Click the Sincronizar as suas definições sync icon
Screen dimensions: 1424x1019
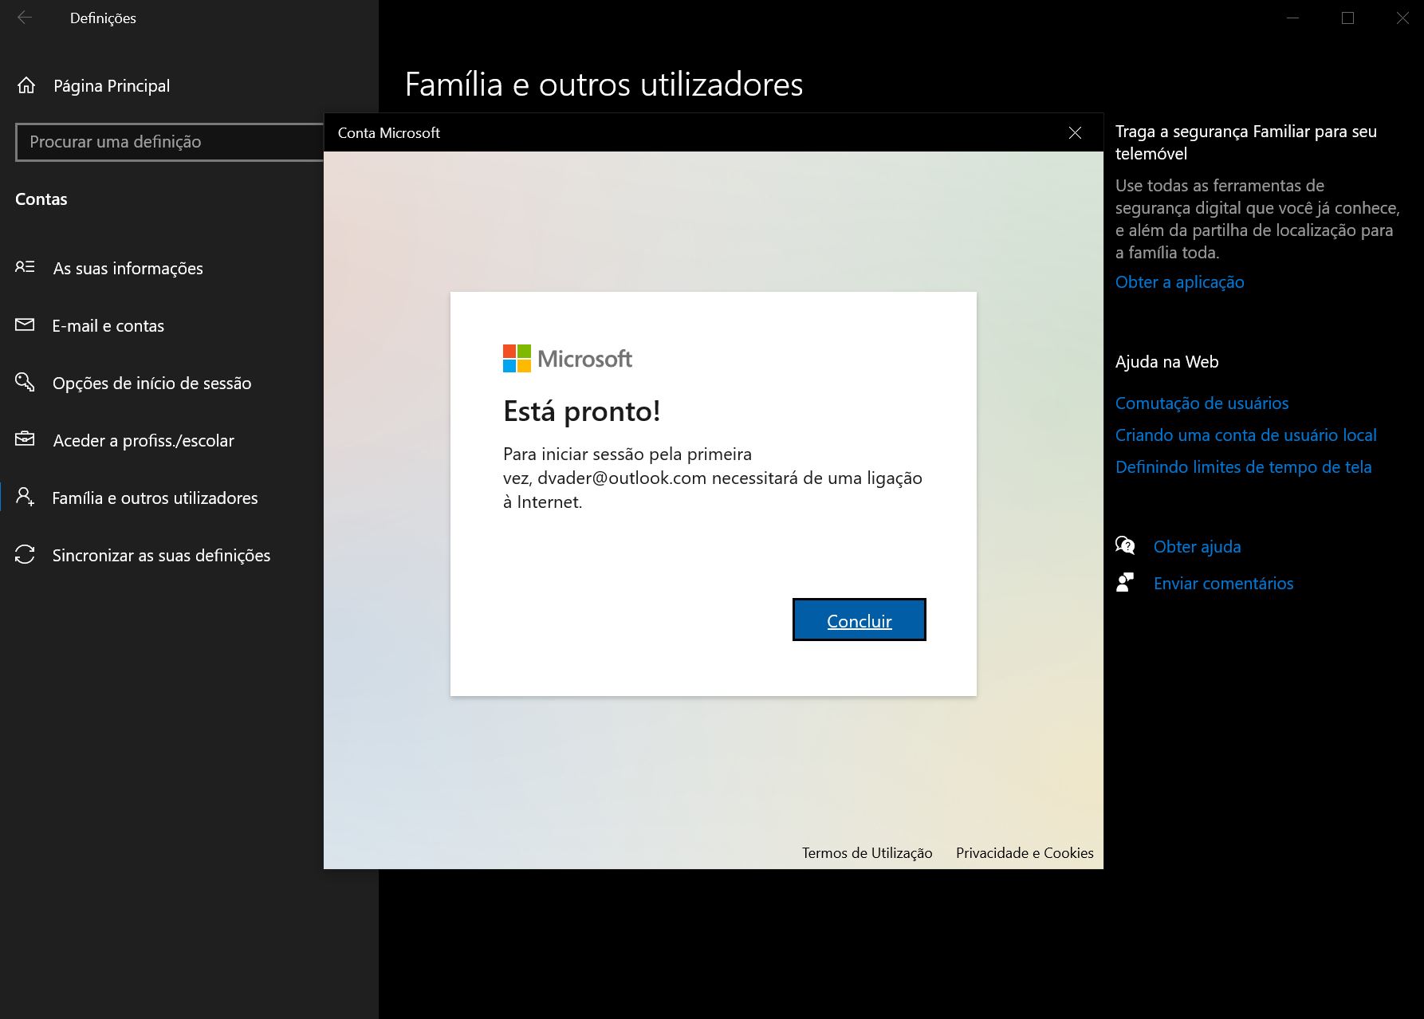[x=25, y=554]
